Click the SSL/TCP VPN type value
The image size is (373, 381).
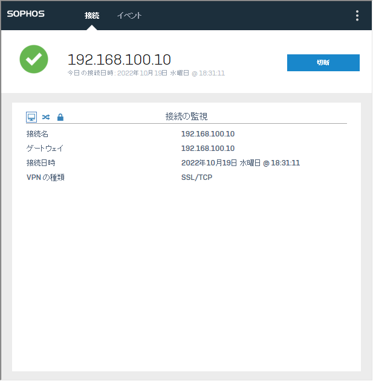[196, 178]
